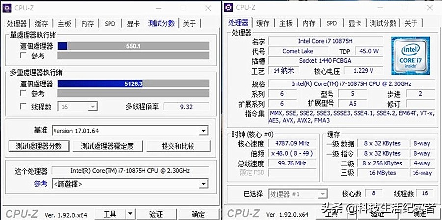Switch to 处理器 tab in left window
442x220 pixels.
tap(17, 24)
